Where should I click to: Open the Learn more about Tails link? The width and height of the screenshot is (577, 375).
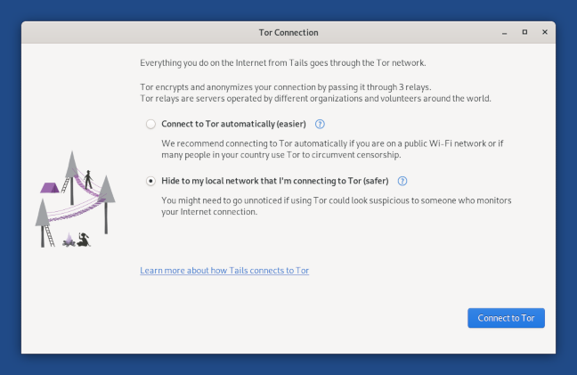224,271
